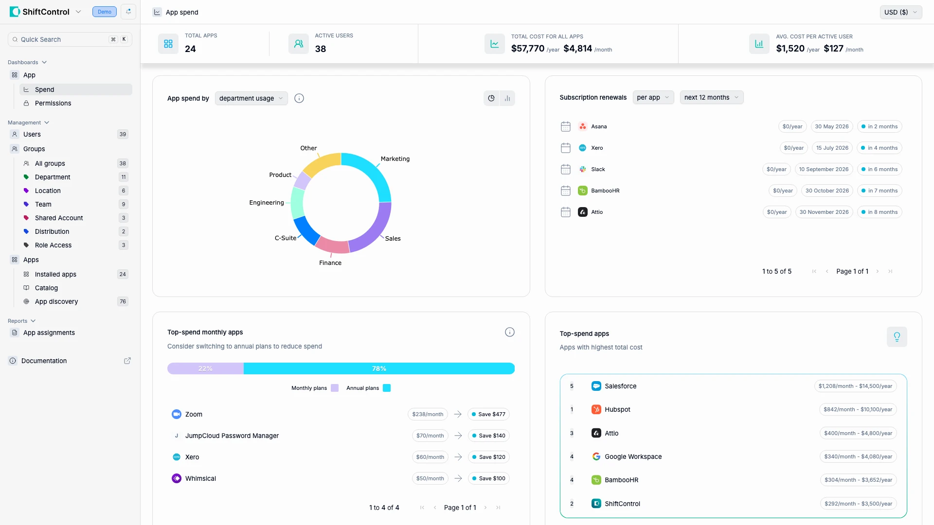
Task: Click the Zoom icon in monthly apps list
Action: [176, 414]
